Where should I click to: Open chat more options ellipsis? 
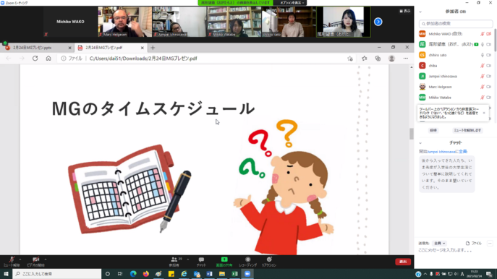coord(490,243)
